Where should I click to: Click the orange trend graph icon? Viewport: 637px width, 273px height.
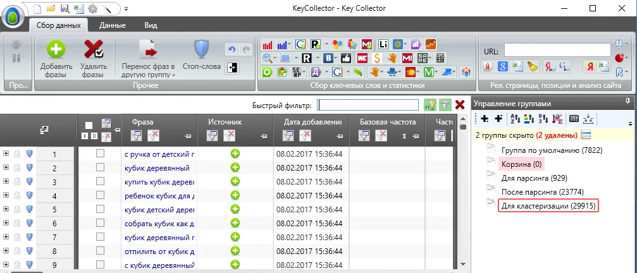point(431,44)
